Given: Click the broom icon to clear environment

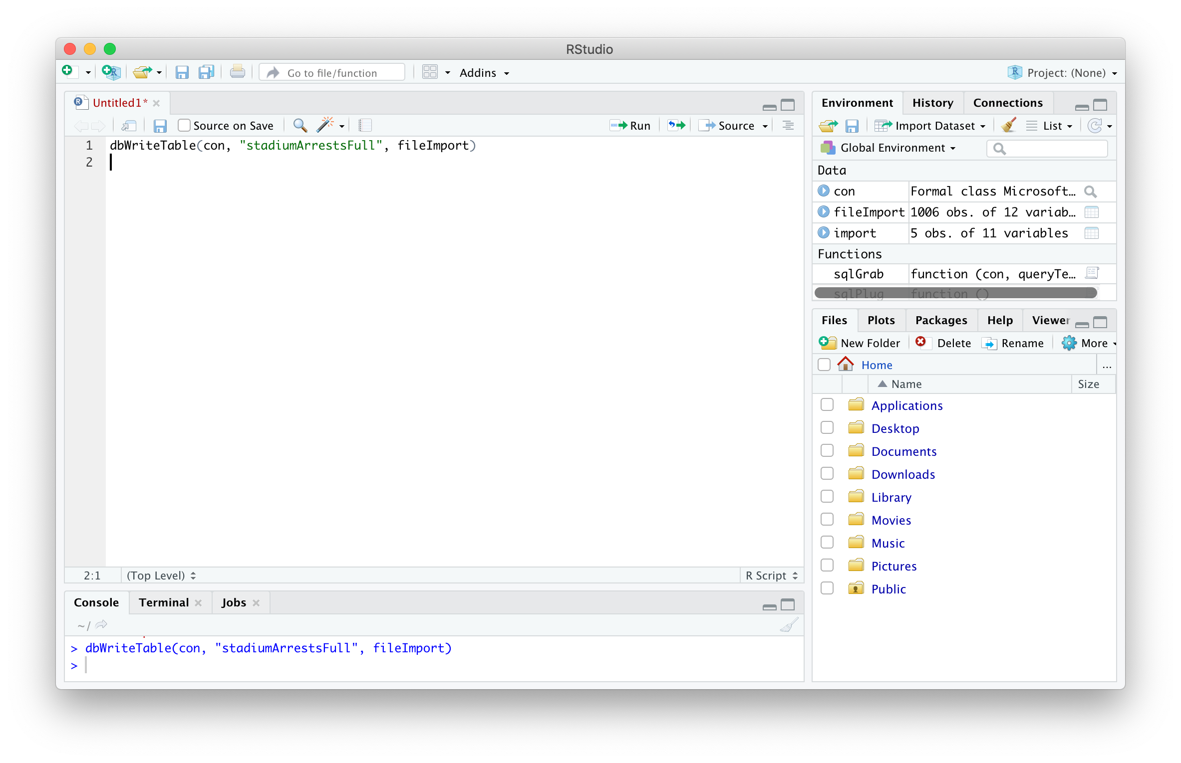Looking at the screenshot, I should pyautogui.click(x=1009, y=125).
